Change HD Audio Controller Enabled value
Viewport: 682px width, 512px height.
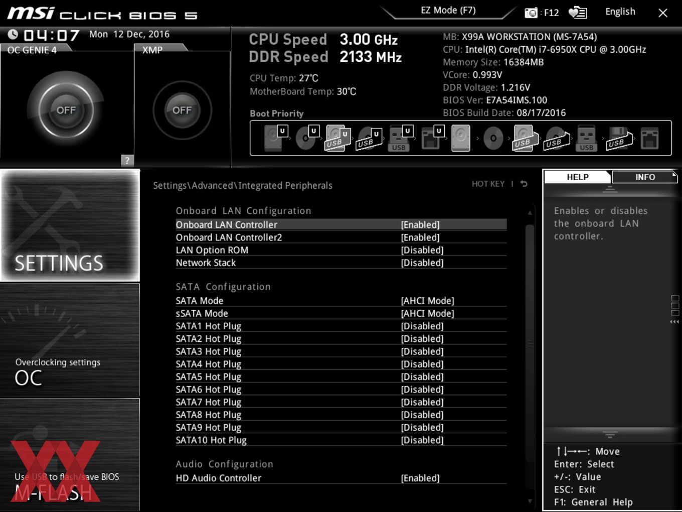[420, 478]
